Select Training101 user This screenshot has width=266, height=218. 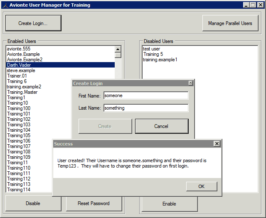(39, 114)
